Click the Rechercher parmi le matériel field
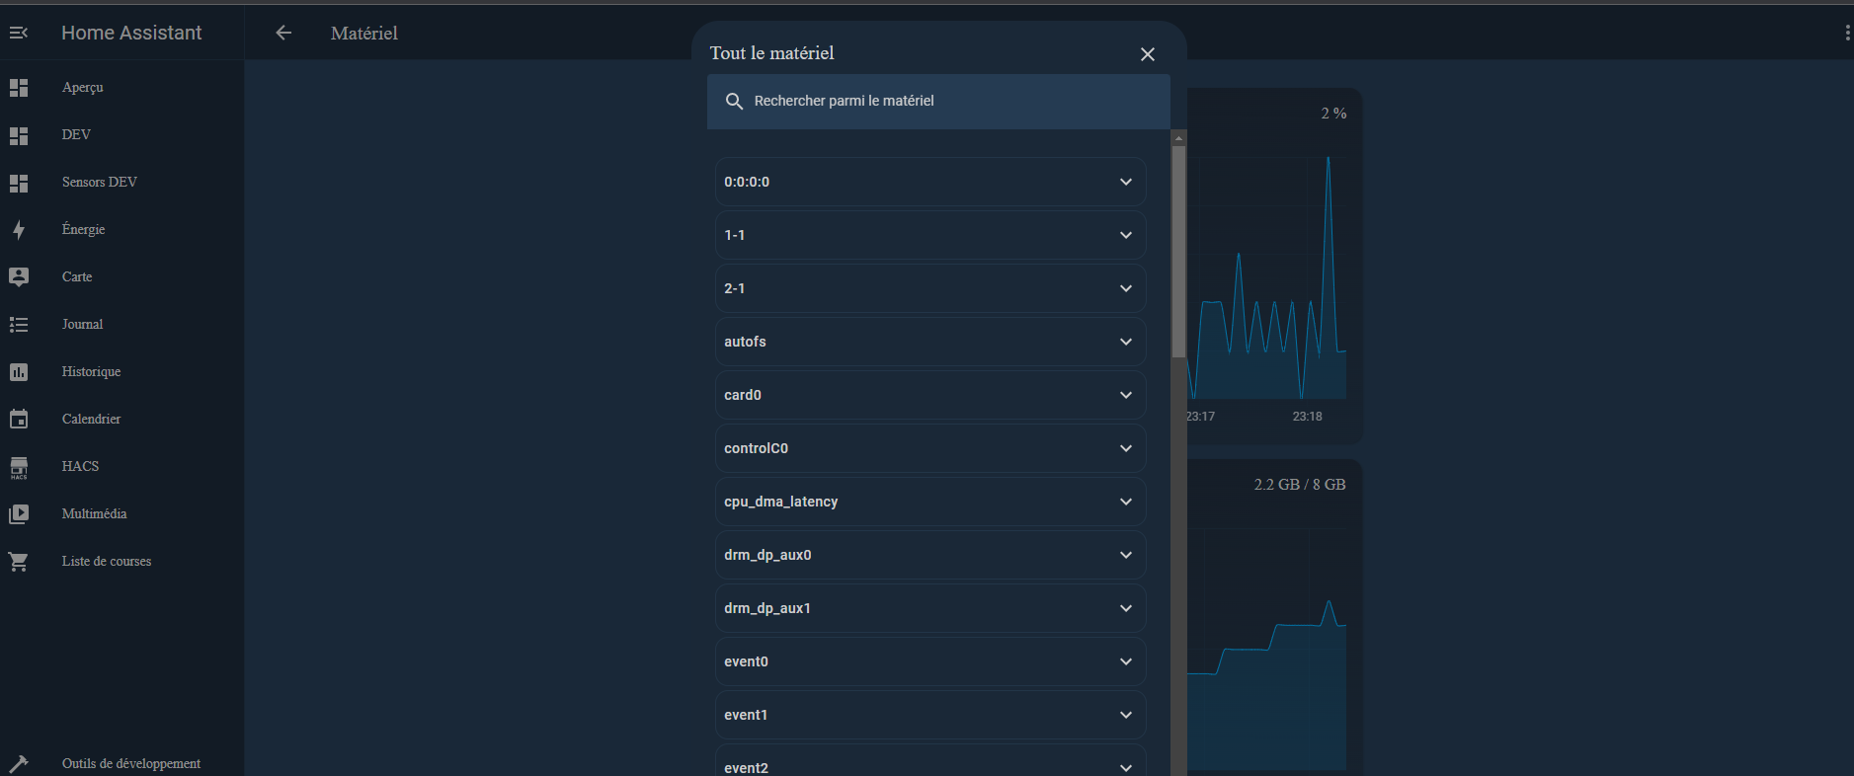 point(938,101)
